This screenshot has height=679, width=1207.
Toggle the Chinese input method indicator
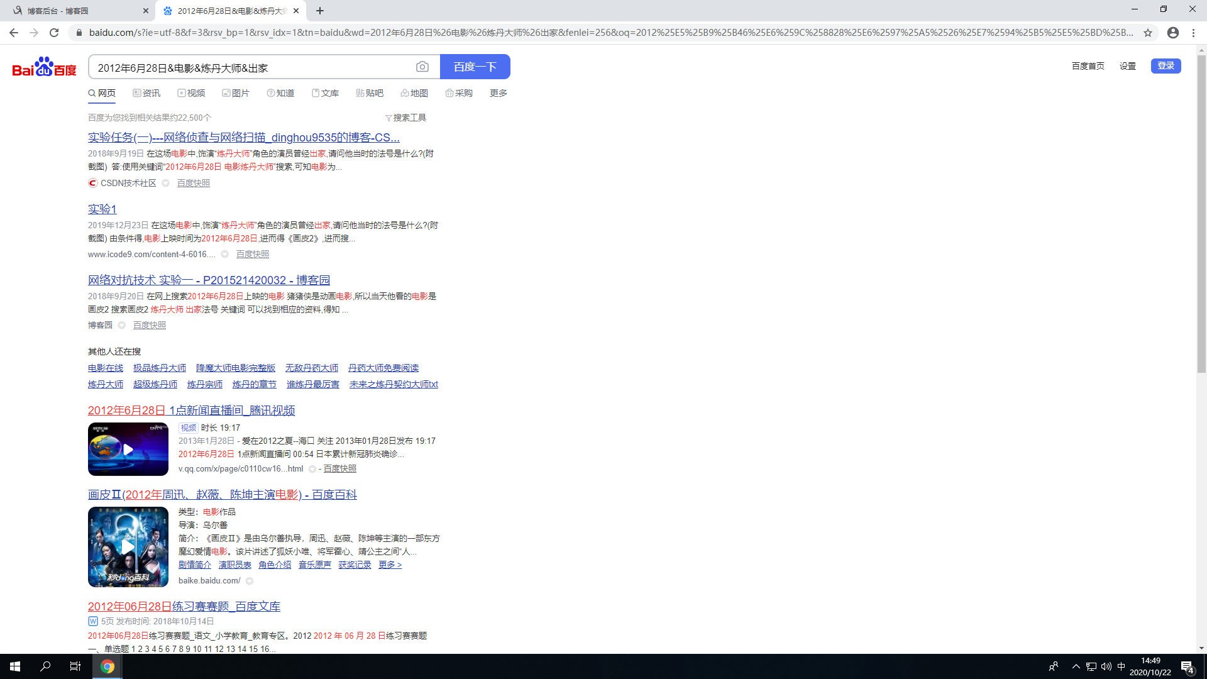coord(1121,666)
